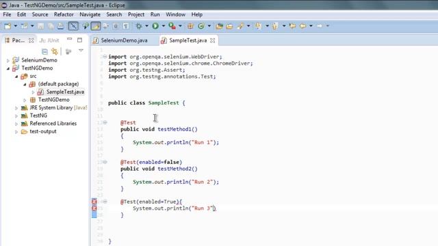Expand the SeleniumDemo project node
The height and width of the screenshot is (246, 438).
pyautogui.click(x=8, y=61)
